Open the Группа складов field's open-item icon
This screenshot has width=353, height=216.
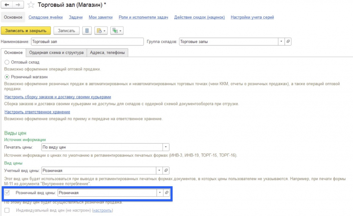288,41
